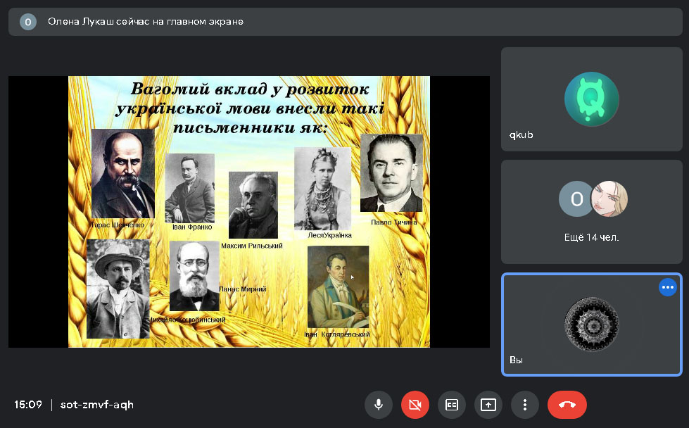The width and height of the screenshot is (689, 428).
Task: Toggle closed captions
Action: pyautogui.click(x=452, y=405)
